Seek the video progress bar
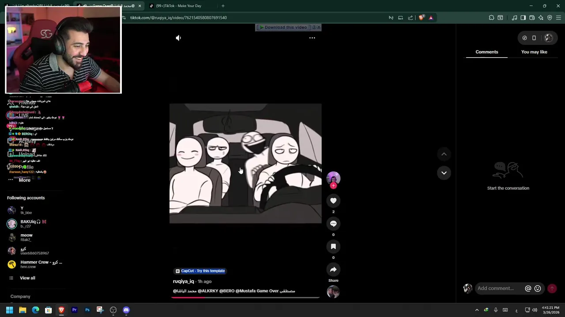The width and height of the screenshot is (565, 317). point(245,298)
